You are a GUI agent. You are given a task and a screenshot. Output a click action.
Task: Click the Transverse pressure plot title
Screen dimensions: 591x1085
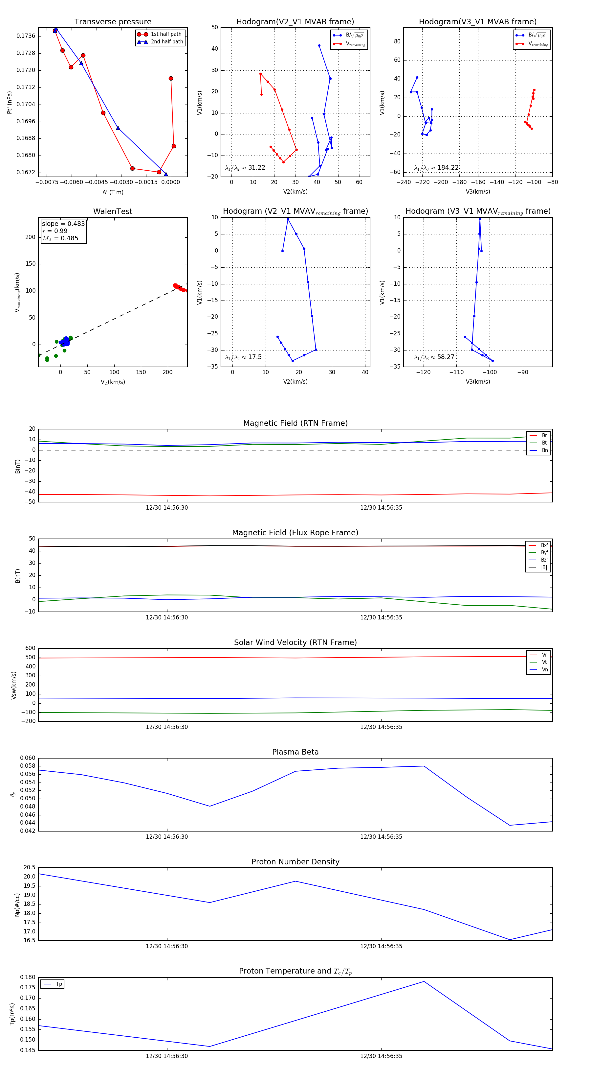pyautogui.click(x=113, y=22)
